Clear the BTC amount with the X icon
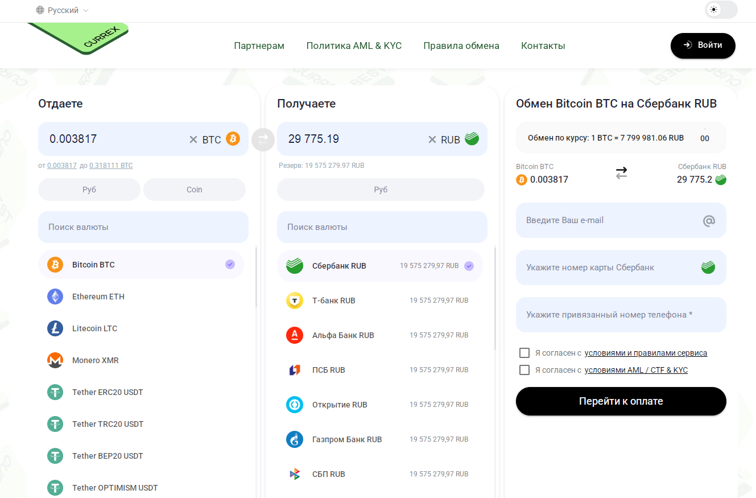The height and width of the screenshot is (498, 756). click(x=193, y=139)
